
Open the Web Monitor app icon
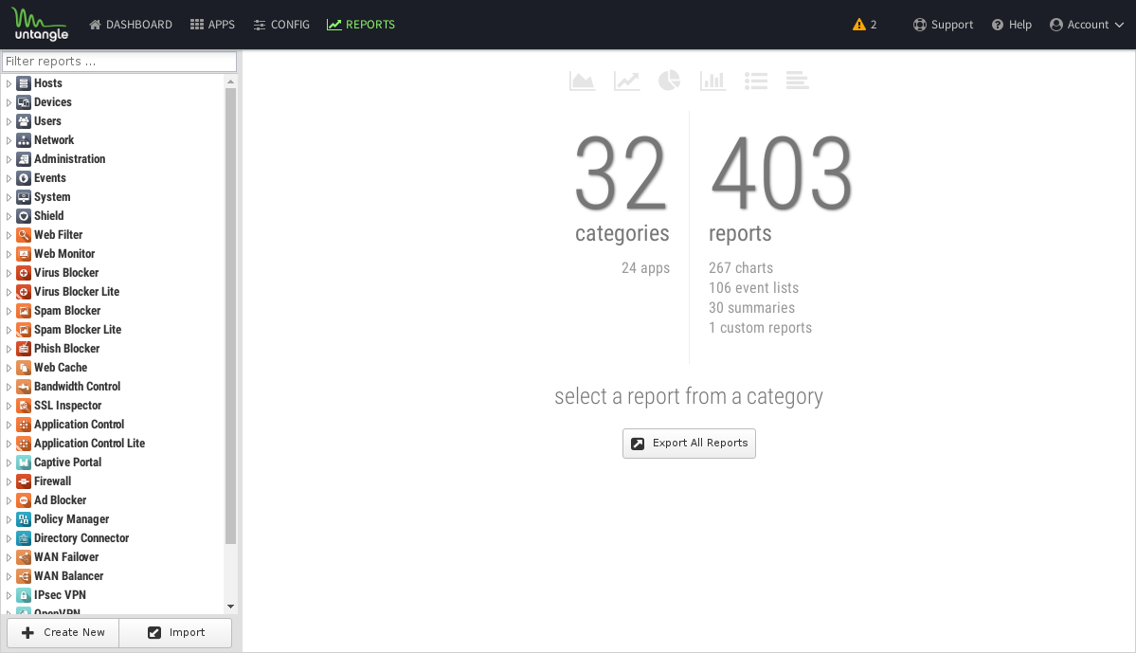point(24,254)
